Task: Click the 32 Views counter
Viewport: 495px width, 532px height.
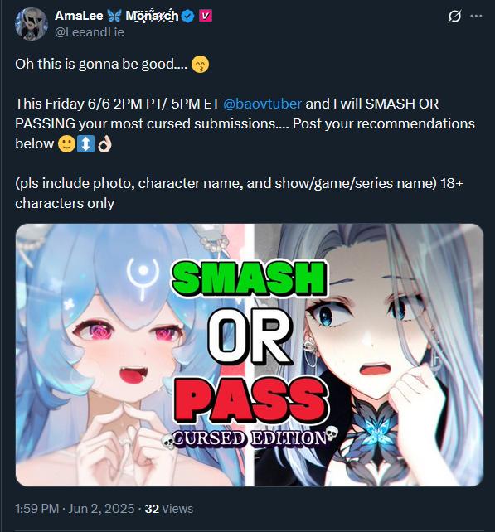Action: coord(169,509)
